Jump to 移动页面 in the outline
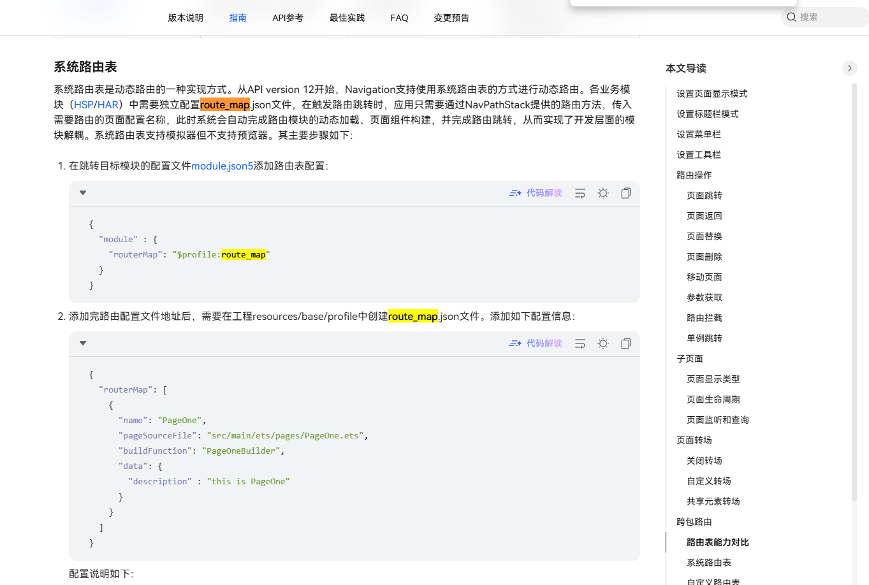This screenshot has width=869, height=585. click(704, 277)
